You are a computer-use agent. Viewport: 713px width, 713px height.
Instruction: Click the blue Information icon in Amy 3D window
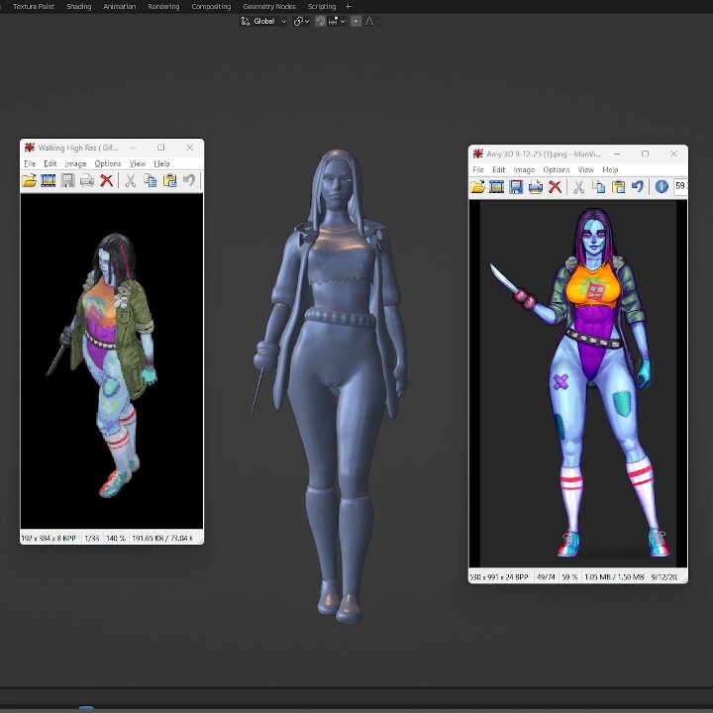click(662, 186)
